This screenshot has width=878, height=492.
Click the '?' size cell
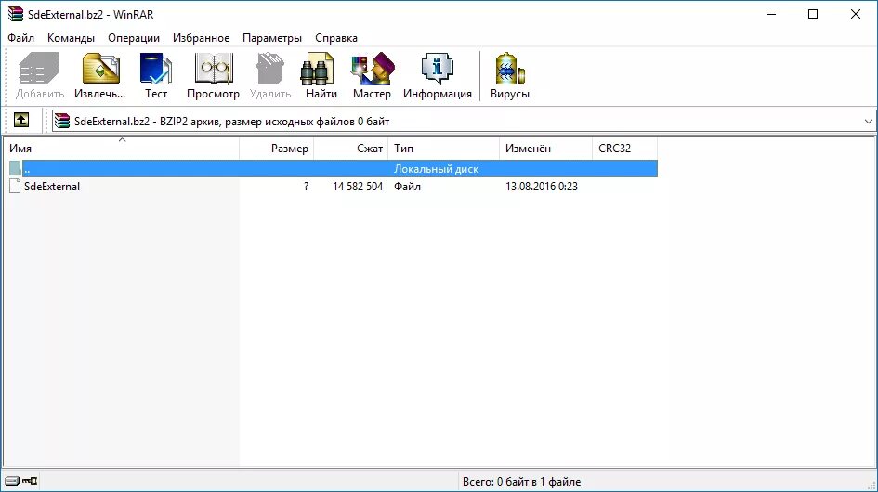pyautogui.click(x=306, y=187)
